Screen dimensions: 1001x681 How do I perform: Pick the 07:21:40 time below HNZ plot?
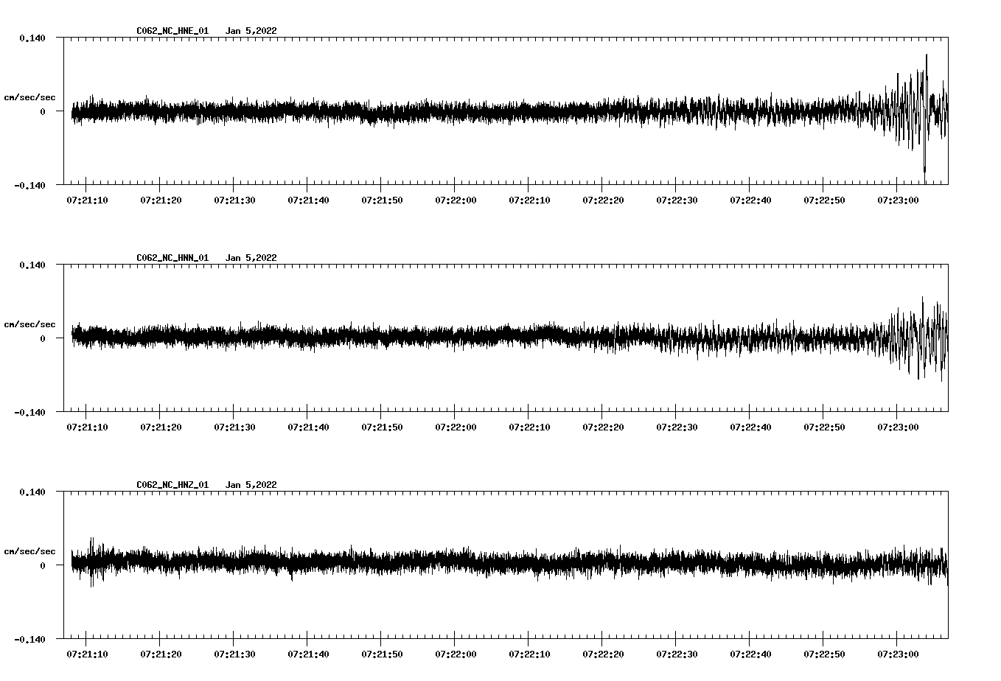[308, 654]
